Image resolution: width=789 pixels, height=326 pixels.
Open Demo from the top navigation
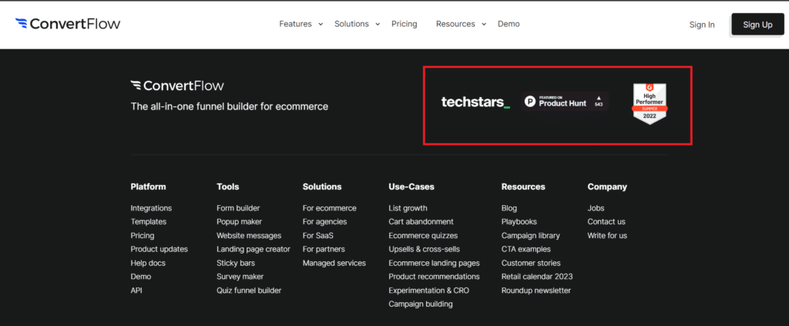509,24
